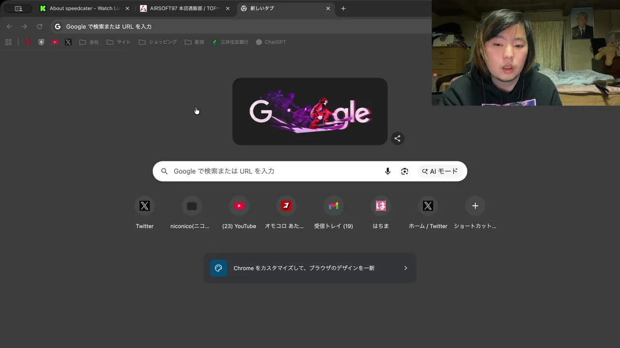Expand the 会社 bookmark folder
This screenshot has width=620, height=348.
[x=89, y=42]
